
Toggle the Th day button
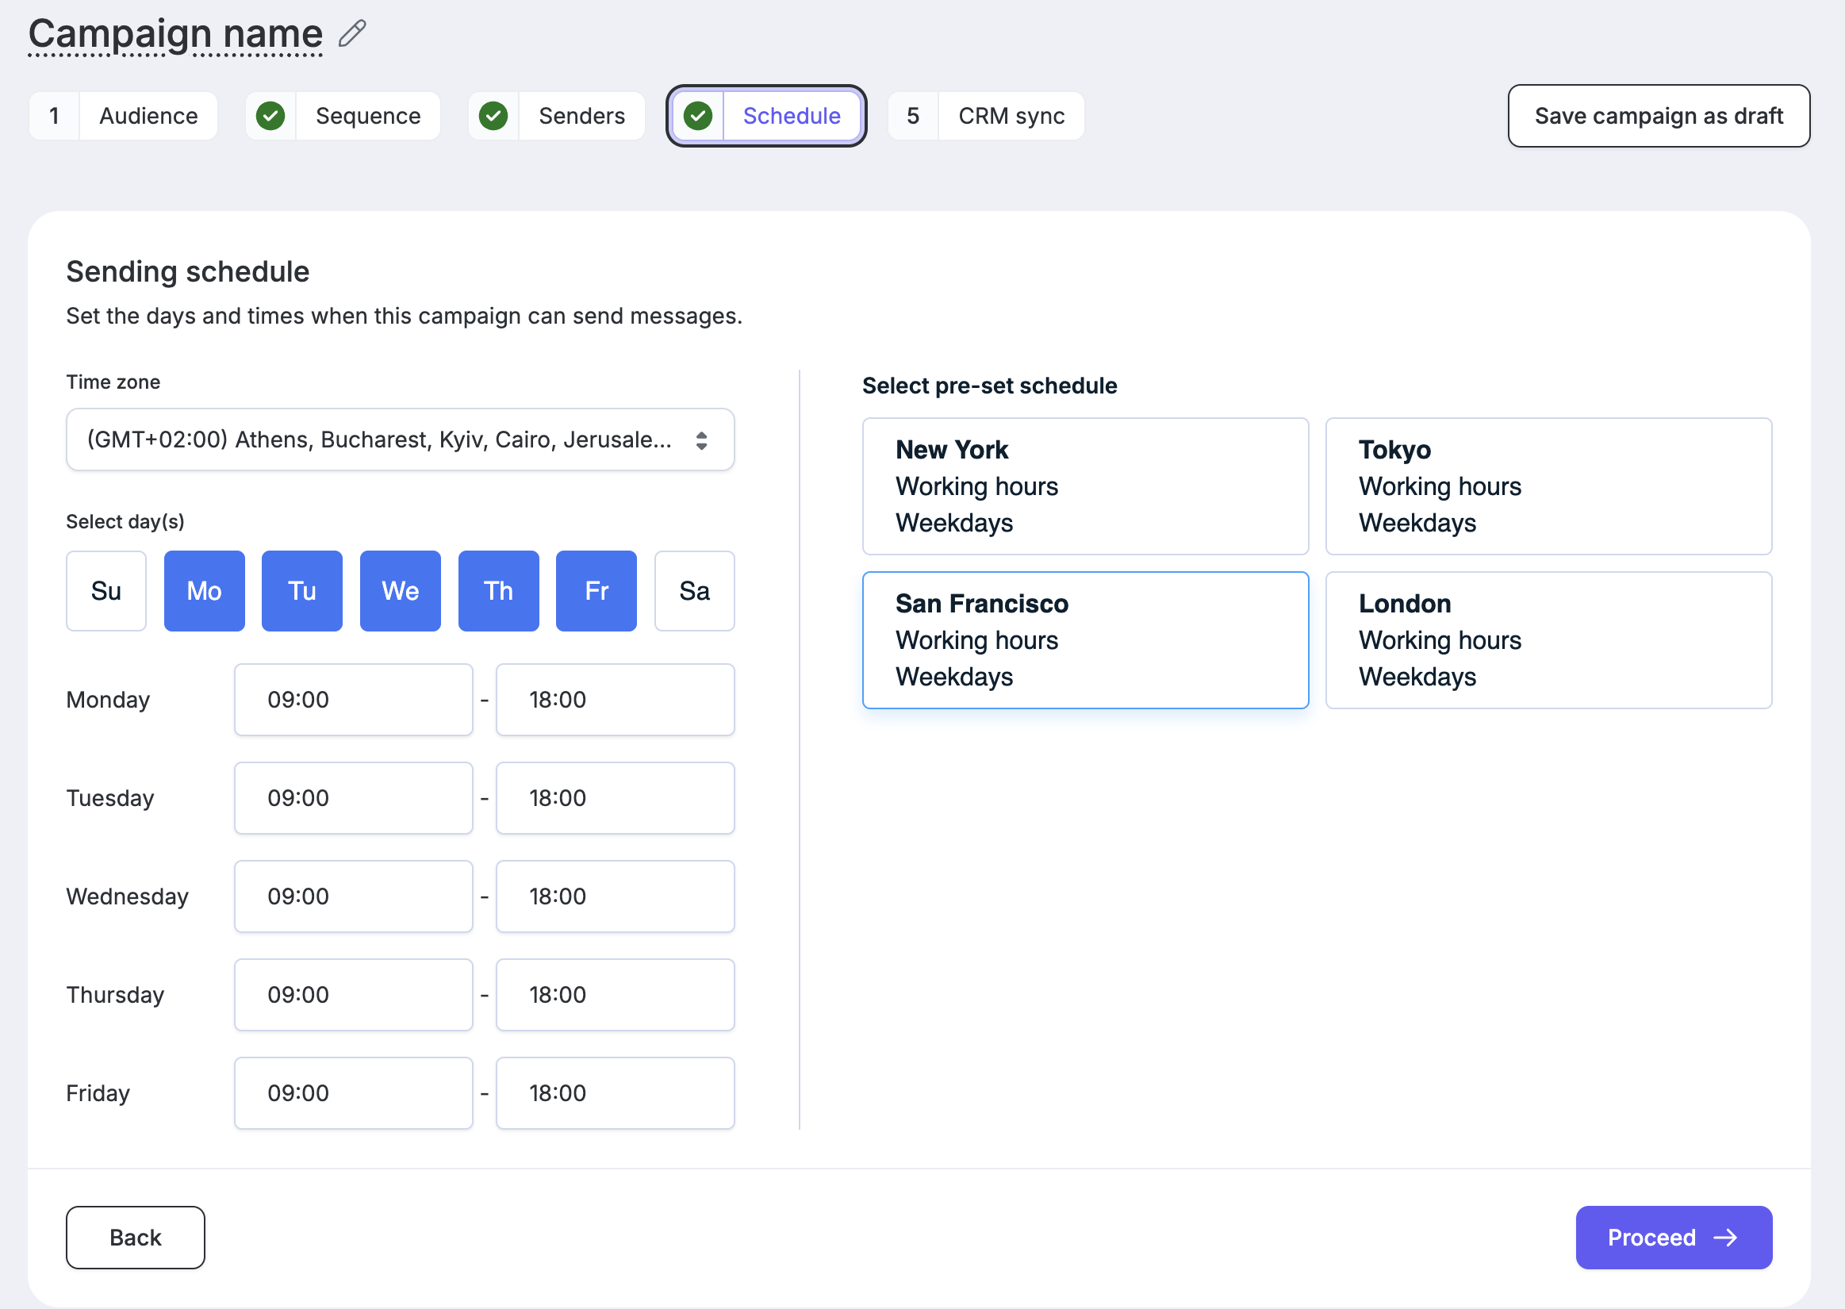coord(499,591)
